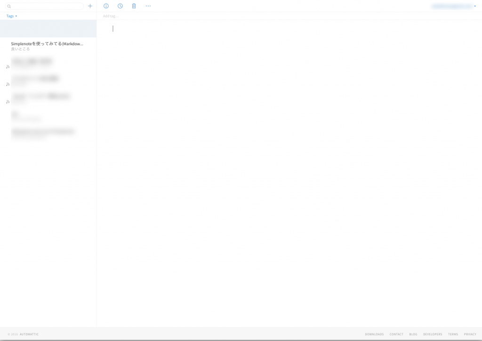This screenshot has height=341, width=482.
Task: Open the note info icon
Action: coord(106,6)
